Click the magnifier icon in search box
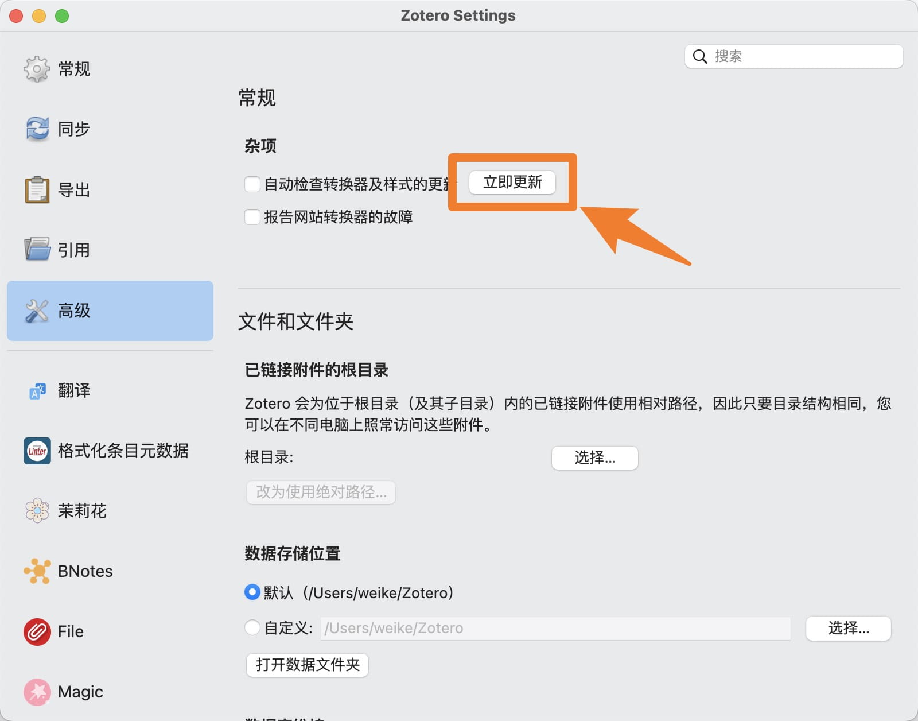Image resolution: width=918 pixels, height=721 pixels. [x=699, y=56]
